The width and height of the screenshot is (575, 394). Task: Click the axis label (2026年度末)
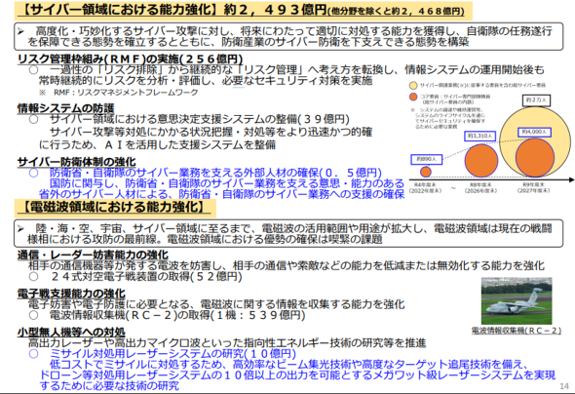point(481,191)
